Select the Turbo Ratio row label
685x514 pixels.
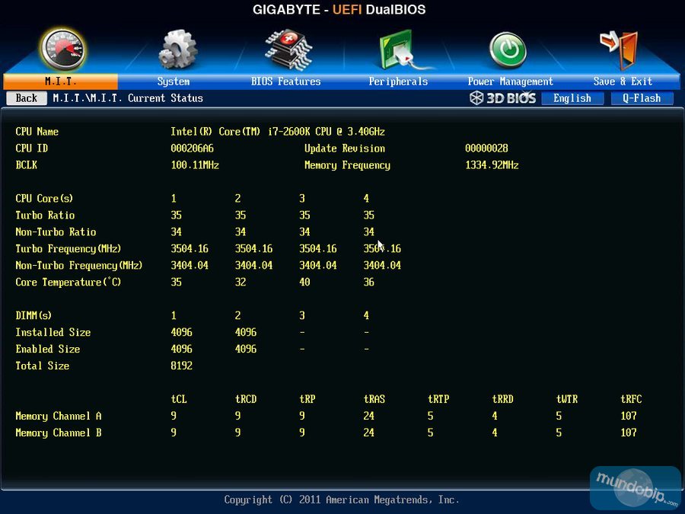[45, 215]
